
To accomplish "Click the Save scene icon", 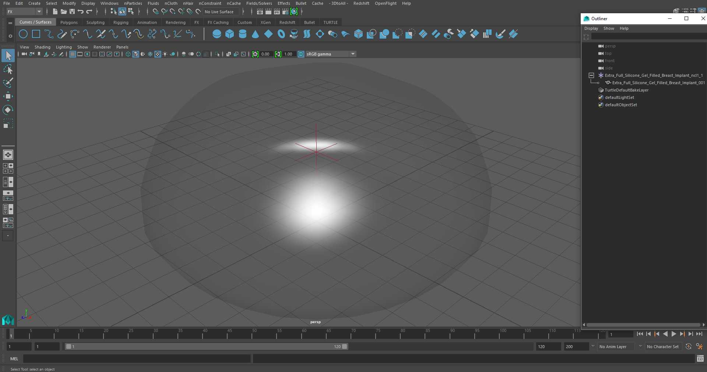I will point(72,12).
